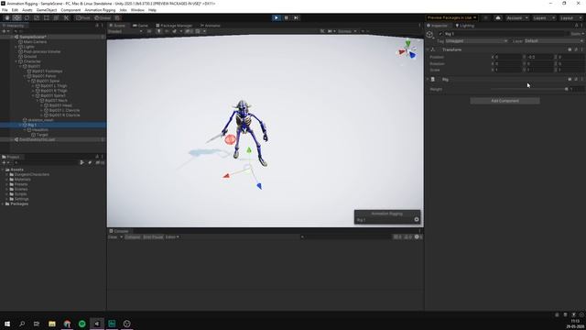Toggle the Static checkbox in Inspector
This screenshot has width=586, height=330.
569,34
